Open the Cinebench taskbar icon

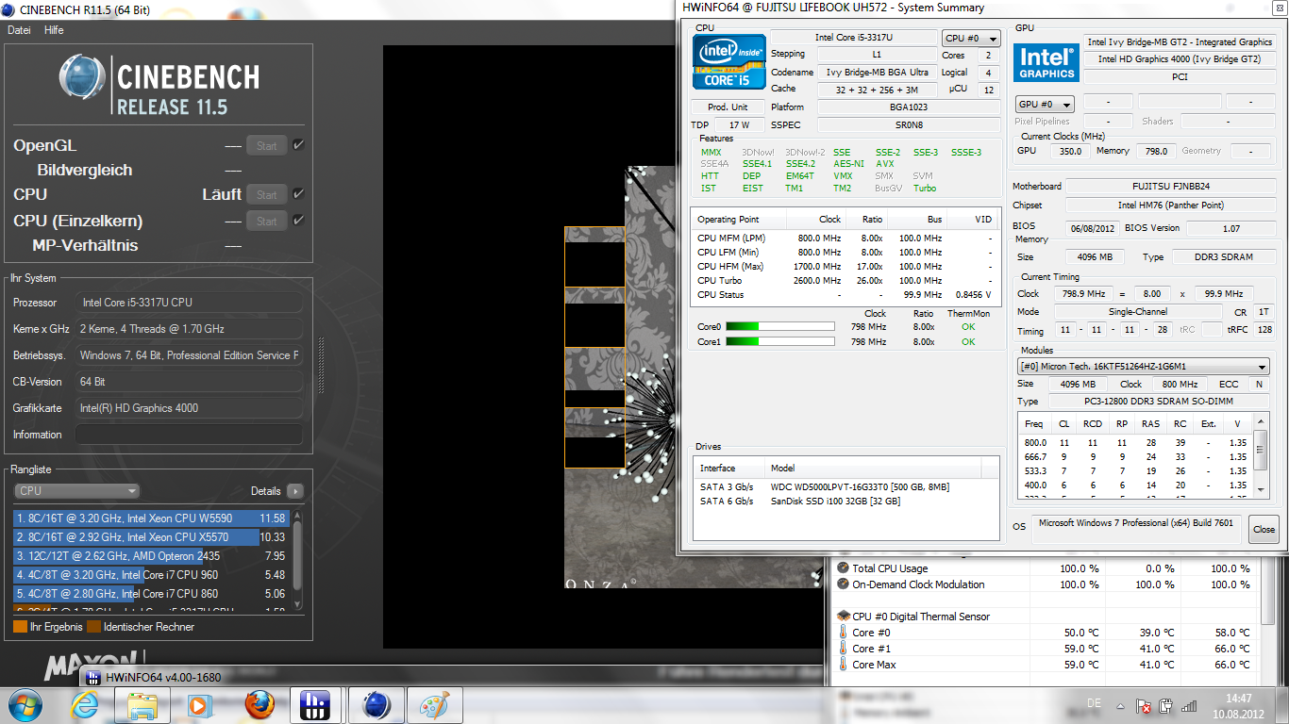(x=376, y=704)
